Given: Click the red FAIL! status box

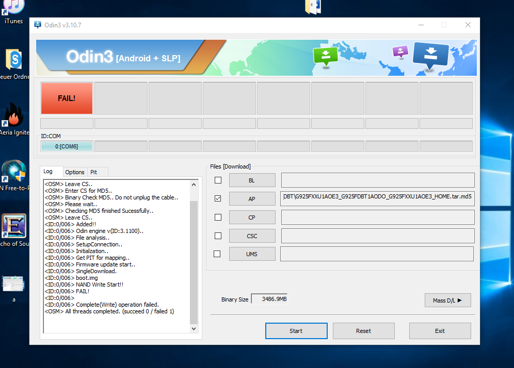Looking at the screenshot, I should 67,98.
